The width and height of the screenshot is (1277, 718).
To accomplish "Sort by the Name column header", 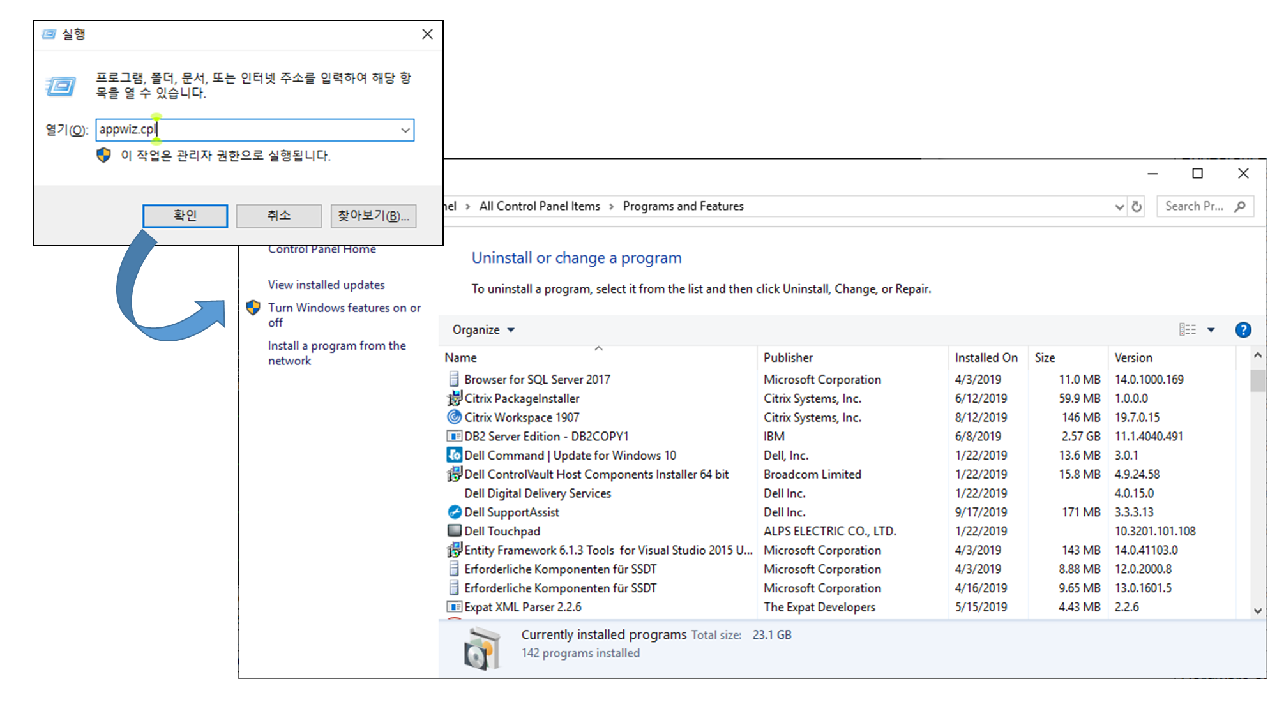I will click(599, 357).
